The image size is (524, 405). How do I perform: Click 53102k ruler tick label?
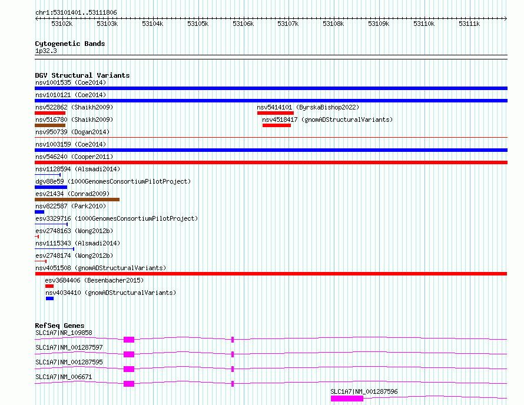62,24
